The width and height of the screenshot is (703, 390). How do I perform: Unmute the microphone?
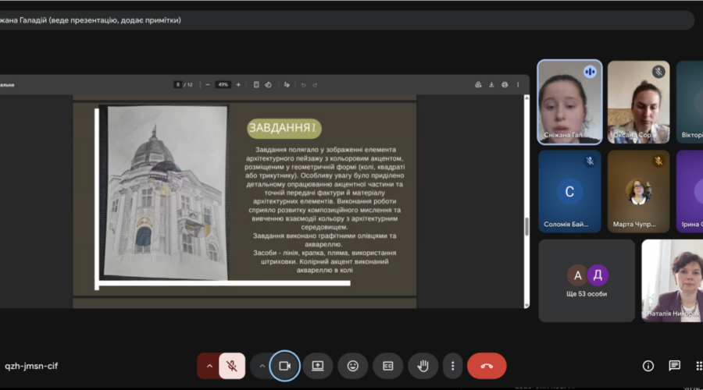pos(232,366)
